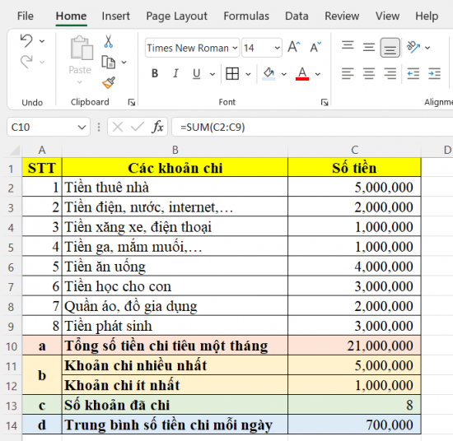
Task: Click cell 'Tiền học cho con'
Action: (x=175, y=286)
